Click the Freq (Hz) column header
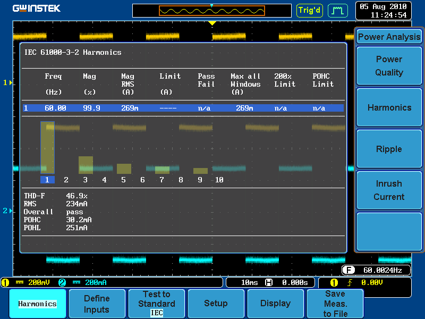425x319 pixels. coord(54,84)
